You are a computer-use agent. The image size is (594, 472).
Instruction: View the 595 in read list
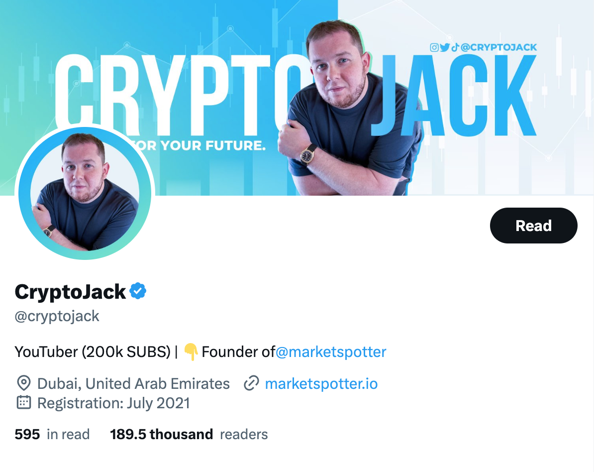coord(52,435)
